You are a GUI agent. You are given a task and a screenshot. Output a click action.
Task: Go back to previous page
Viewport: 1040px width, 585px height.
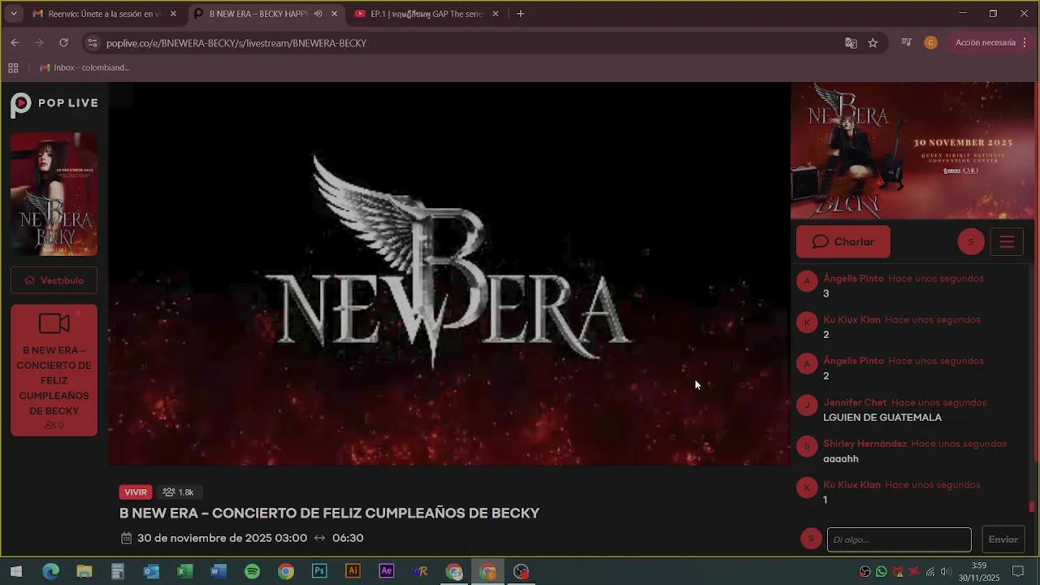click(15, 43)
